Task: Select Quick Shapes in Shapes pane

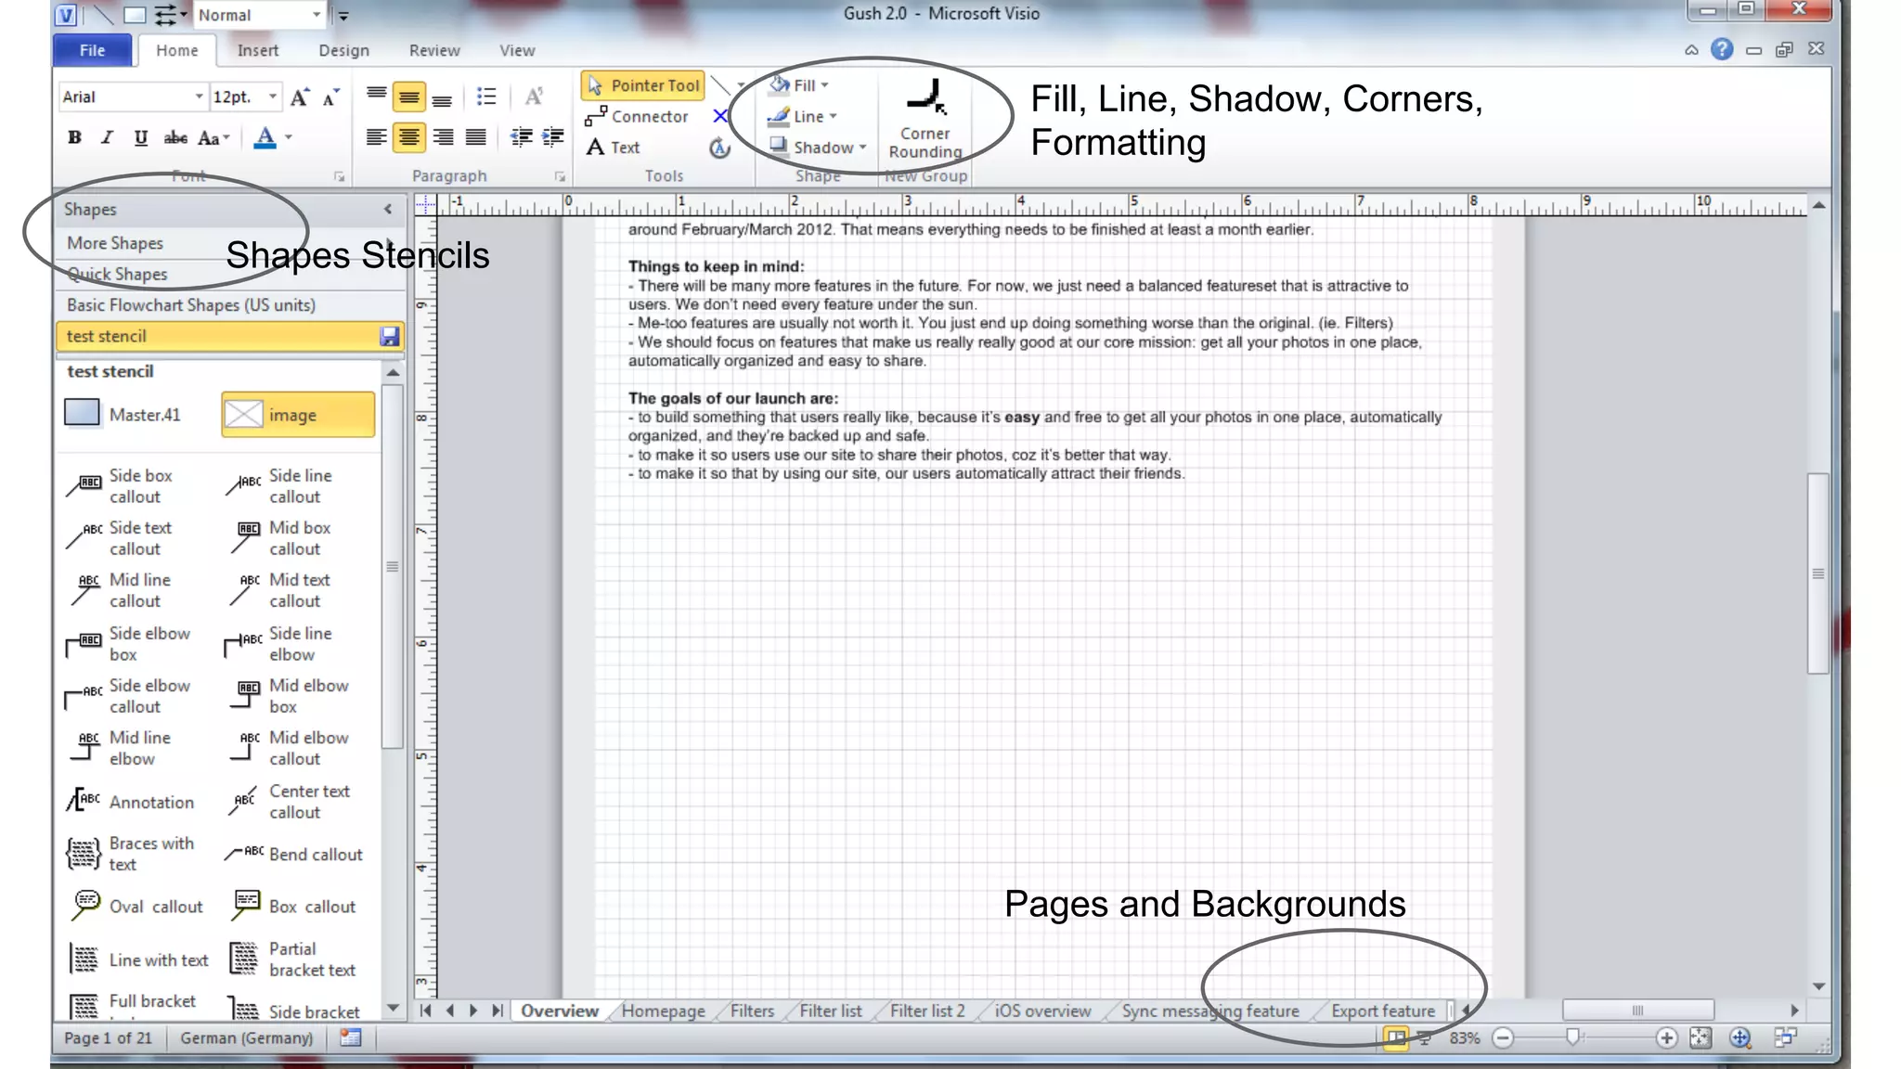Action: tap(228, 274)
